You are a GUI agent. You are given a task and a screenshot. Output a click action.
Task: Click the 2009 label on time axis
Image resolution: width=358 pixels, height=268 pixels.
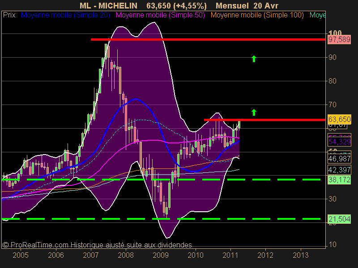(x=161, y=255)
